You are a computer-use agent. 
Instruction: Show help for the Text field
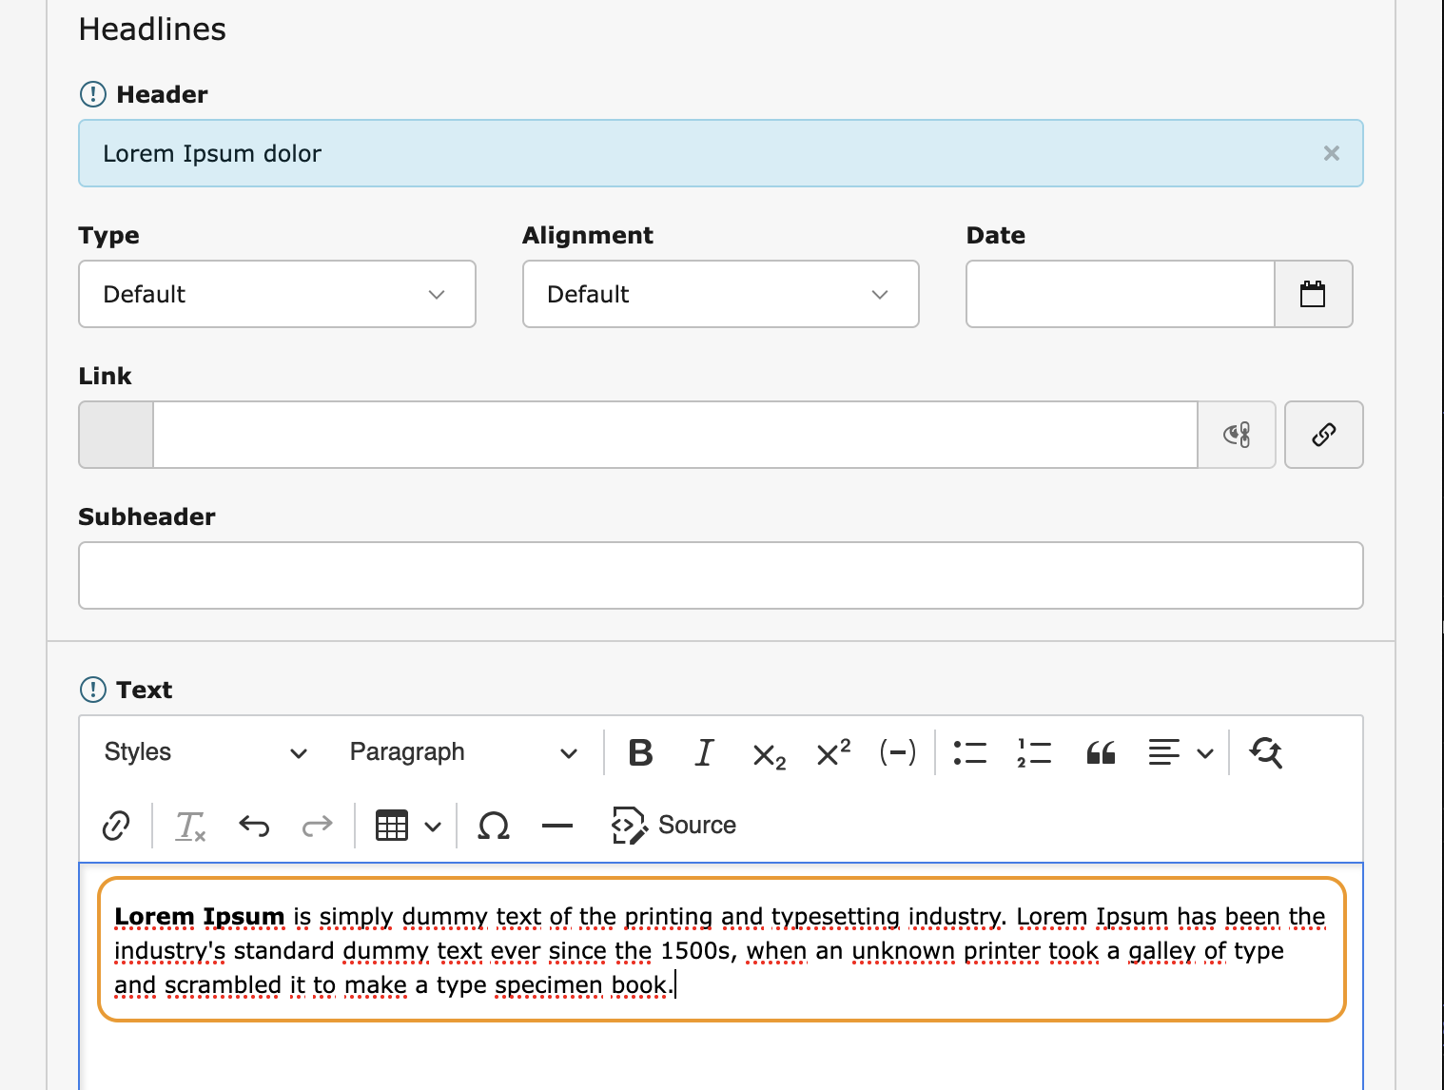[x=92, y=690]
